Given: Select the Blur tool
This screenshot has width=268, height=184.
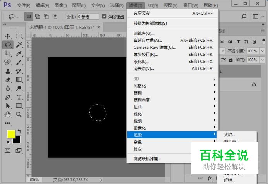Looking at the screenshot, I should tap(7, 88).
